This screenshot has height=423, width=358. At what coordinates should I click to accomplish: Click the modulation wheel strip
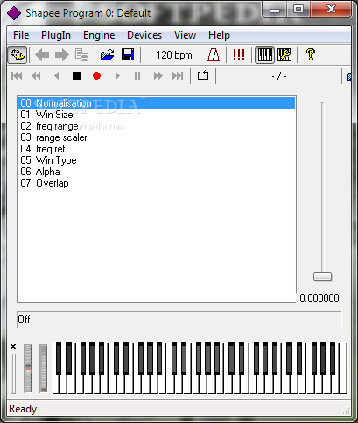coord(44,368)
